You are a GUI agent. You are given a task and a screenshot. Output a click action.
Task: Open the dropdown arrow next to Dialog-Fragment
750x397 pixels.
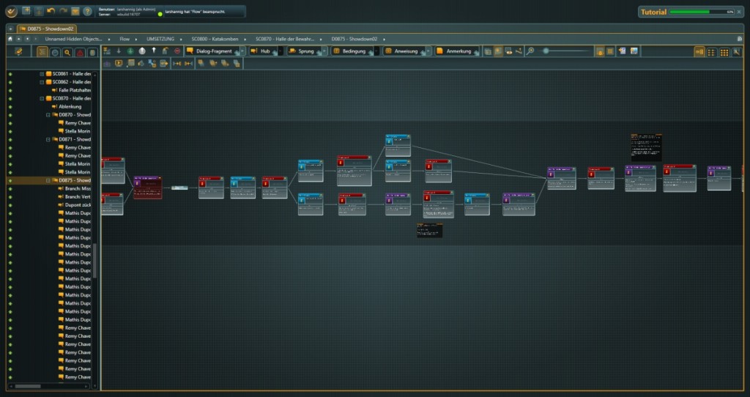coord(242,51)
